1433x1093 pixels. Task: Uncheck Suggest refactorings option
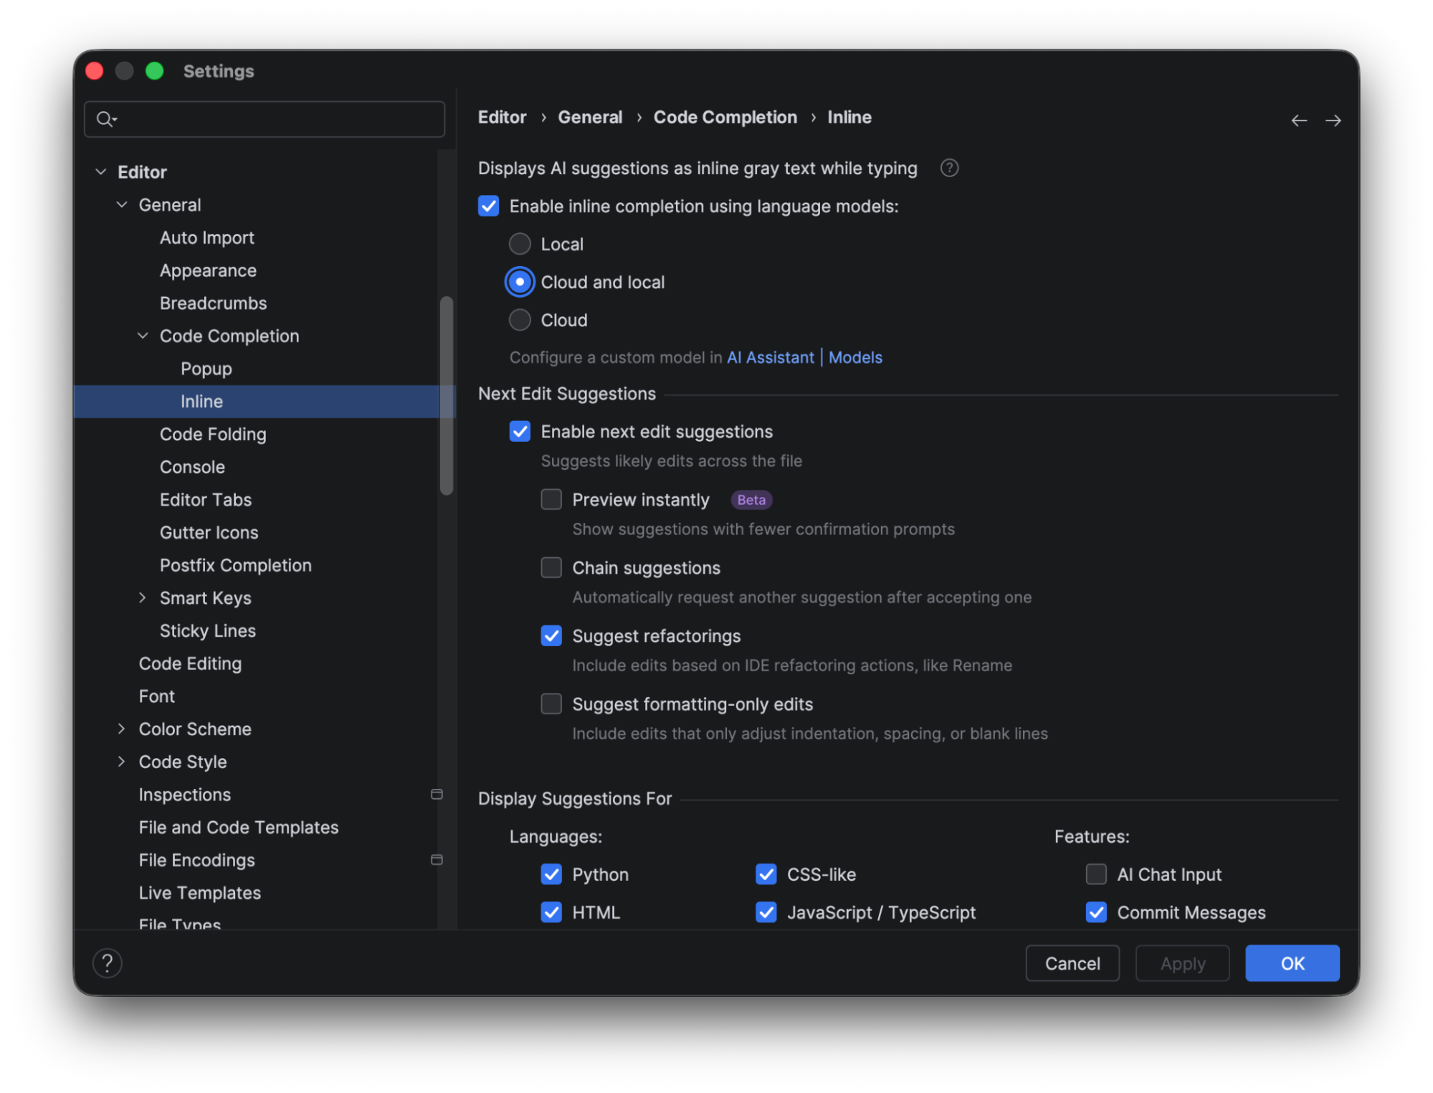coord(551,636)
